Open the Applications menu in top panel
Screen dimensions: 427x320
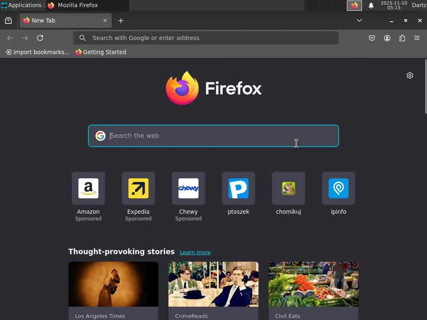tap(23, 5)
